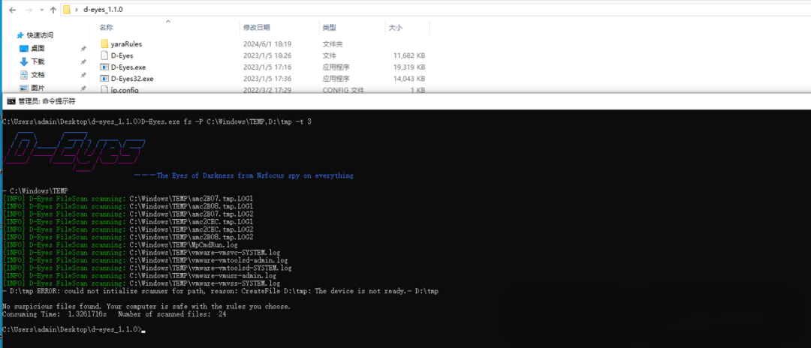
Task: Go up one folder level
Action: pos(53,10)
